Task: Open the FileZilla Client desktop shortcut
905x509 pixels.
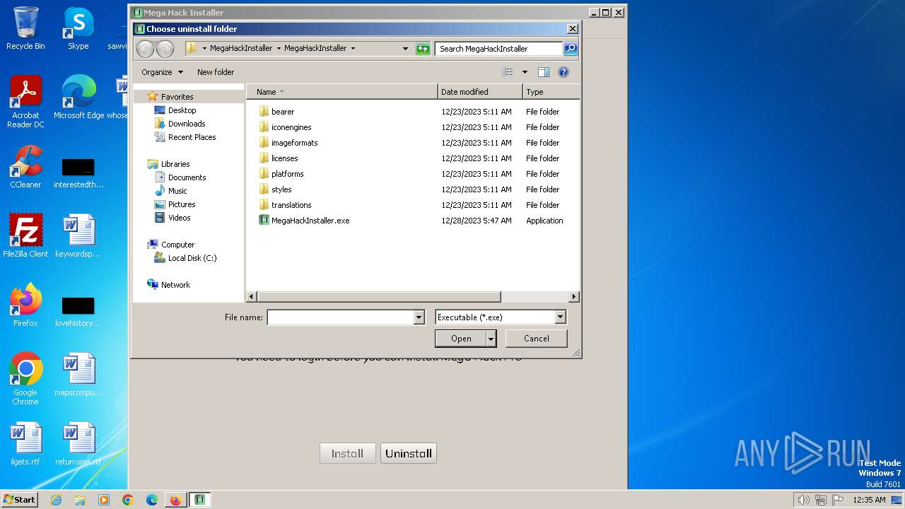Action: coord(25,236)
